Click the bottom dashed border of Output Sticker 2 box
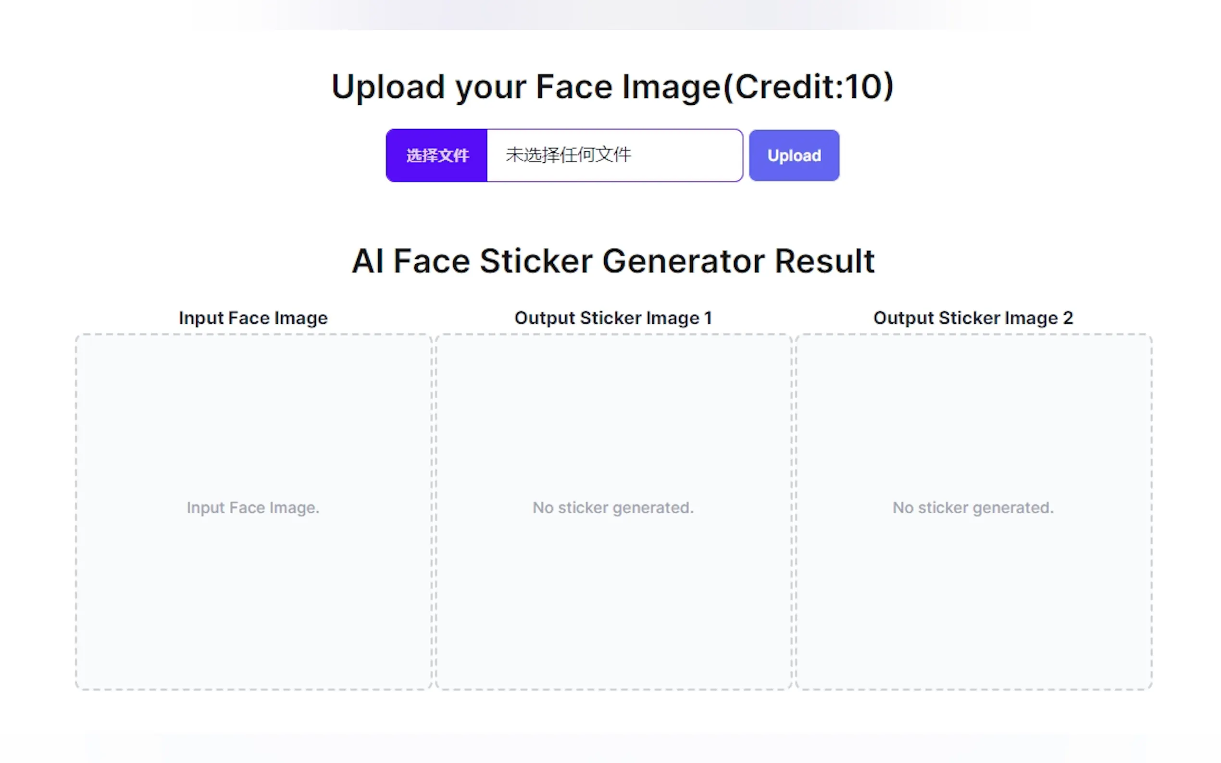This screenshot has height=763, width=1221. point(972,689)
